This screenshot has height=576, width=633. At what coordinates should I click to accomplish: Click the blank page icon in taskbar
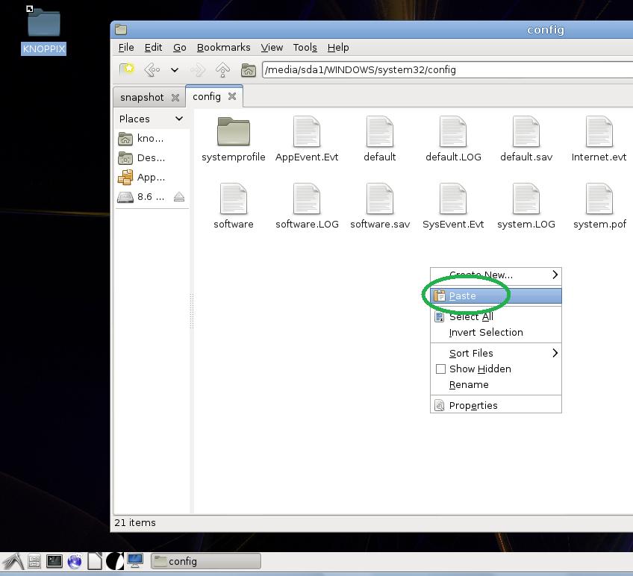pyautogui.click(x=95, y=561)
